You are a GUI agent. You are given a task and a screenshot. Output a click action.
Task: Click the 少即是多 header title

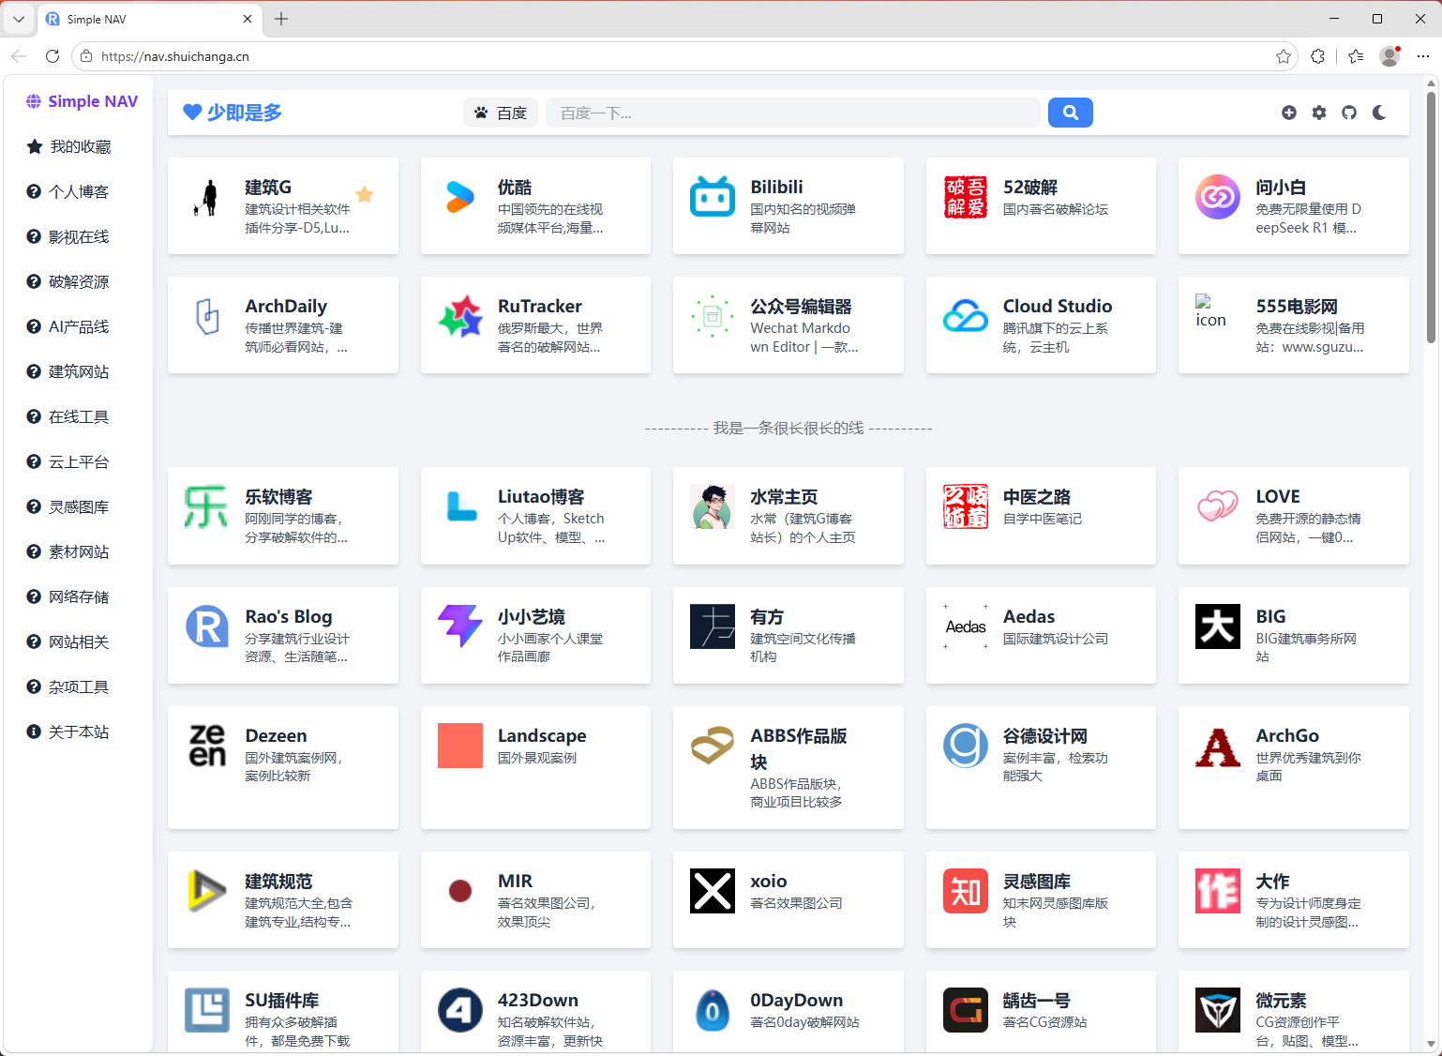pyautogui.click(x=233, y=113)
